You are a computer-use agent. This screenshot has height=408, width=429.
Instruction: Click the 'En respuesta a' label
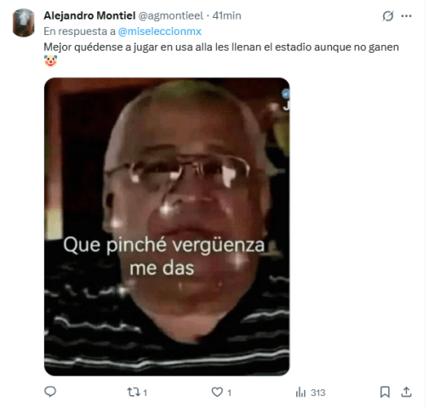(79, 31)
